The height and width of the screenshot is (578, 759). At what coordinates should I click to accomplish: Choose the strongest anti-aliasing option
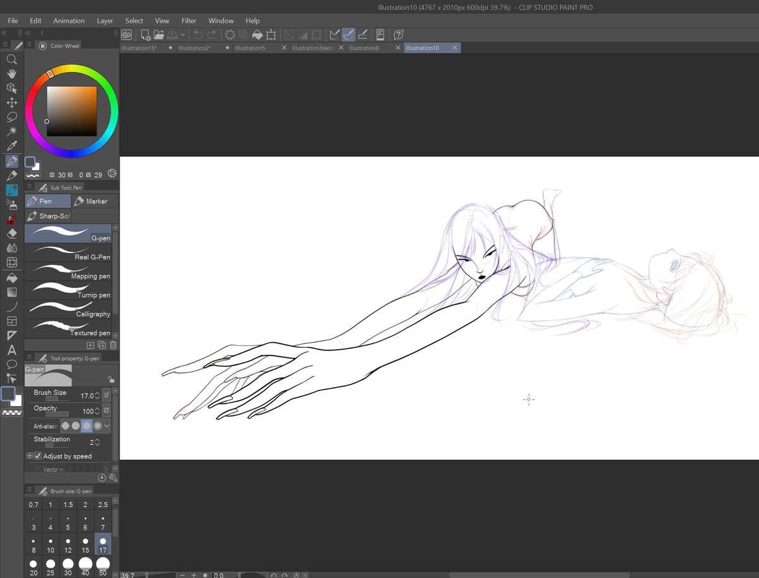[x=97, y=426]
